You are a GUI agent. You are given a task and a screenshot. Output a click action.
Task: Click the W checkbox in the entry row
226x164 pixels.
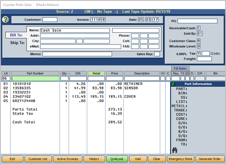(163, 79)
